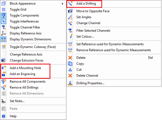Image resolution: width=162 pixels, height=120 pixels.
Task: Click the Set Colour brush icon
Action: 71,37
